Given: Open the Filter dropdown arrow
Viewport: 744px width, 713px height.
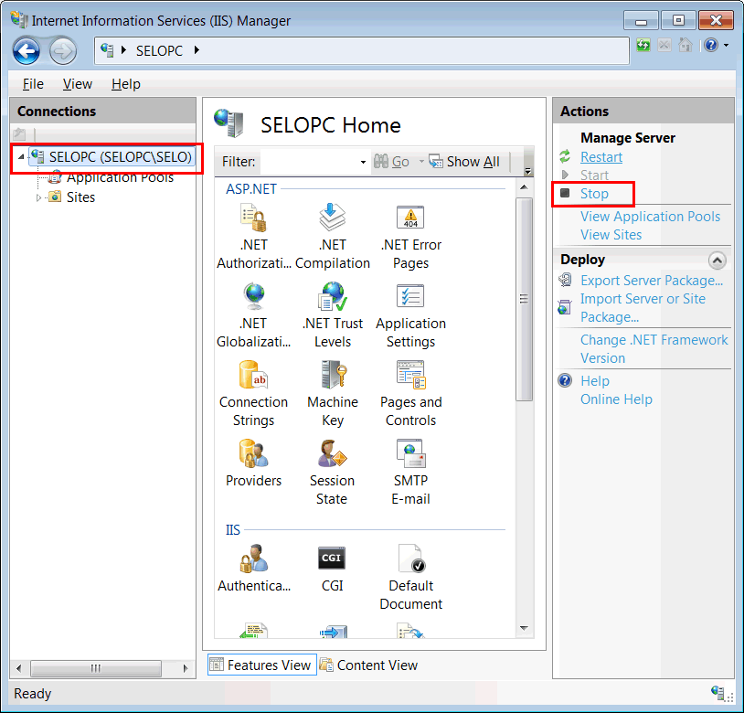Looking at the screenshot, I should pos(363,162).
